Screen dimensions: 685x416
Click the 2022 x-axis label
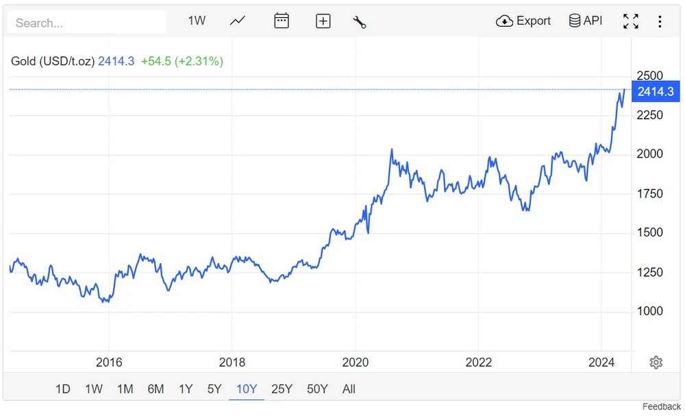478,363
